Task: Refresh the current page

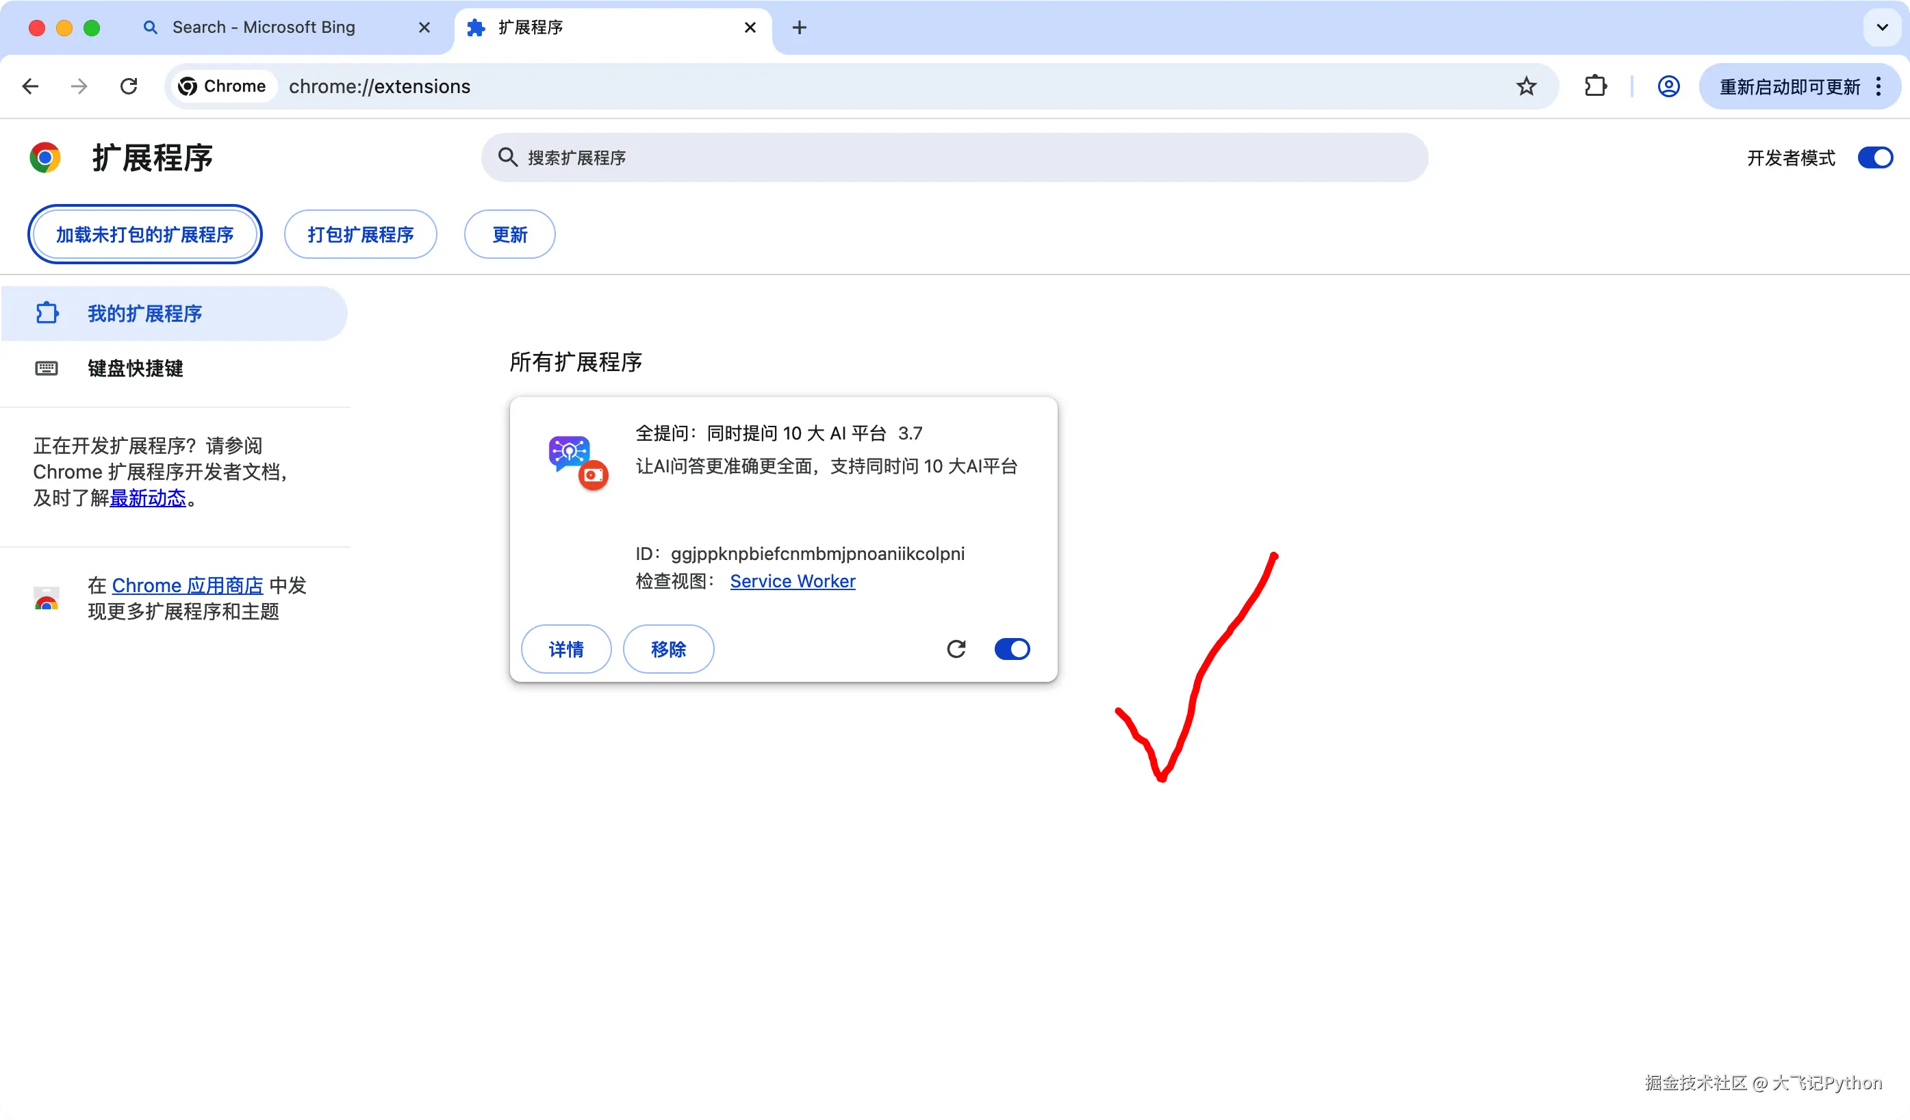Action: pos(129,86)
